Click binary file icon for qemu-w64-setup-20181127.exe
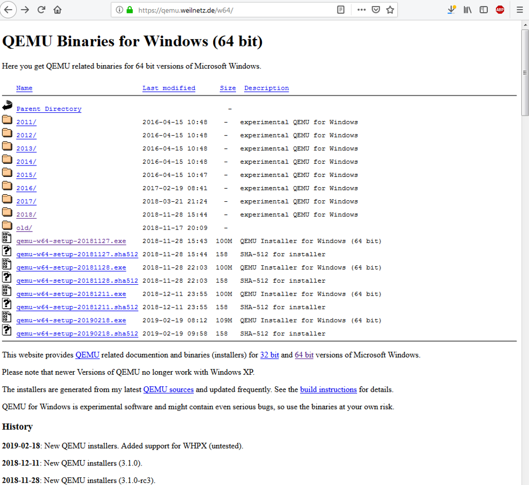529x485 pixels. [7, 238]
